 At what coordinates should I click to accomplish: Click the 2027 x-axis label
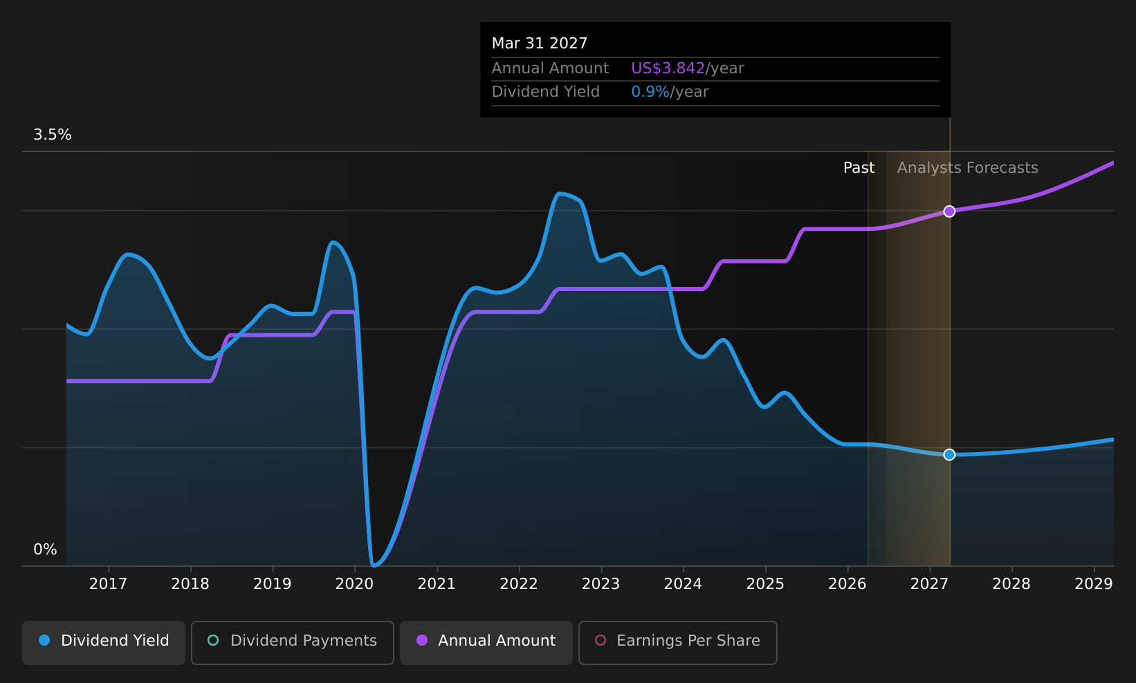click(929, 584)
